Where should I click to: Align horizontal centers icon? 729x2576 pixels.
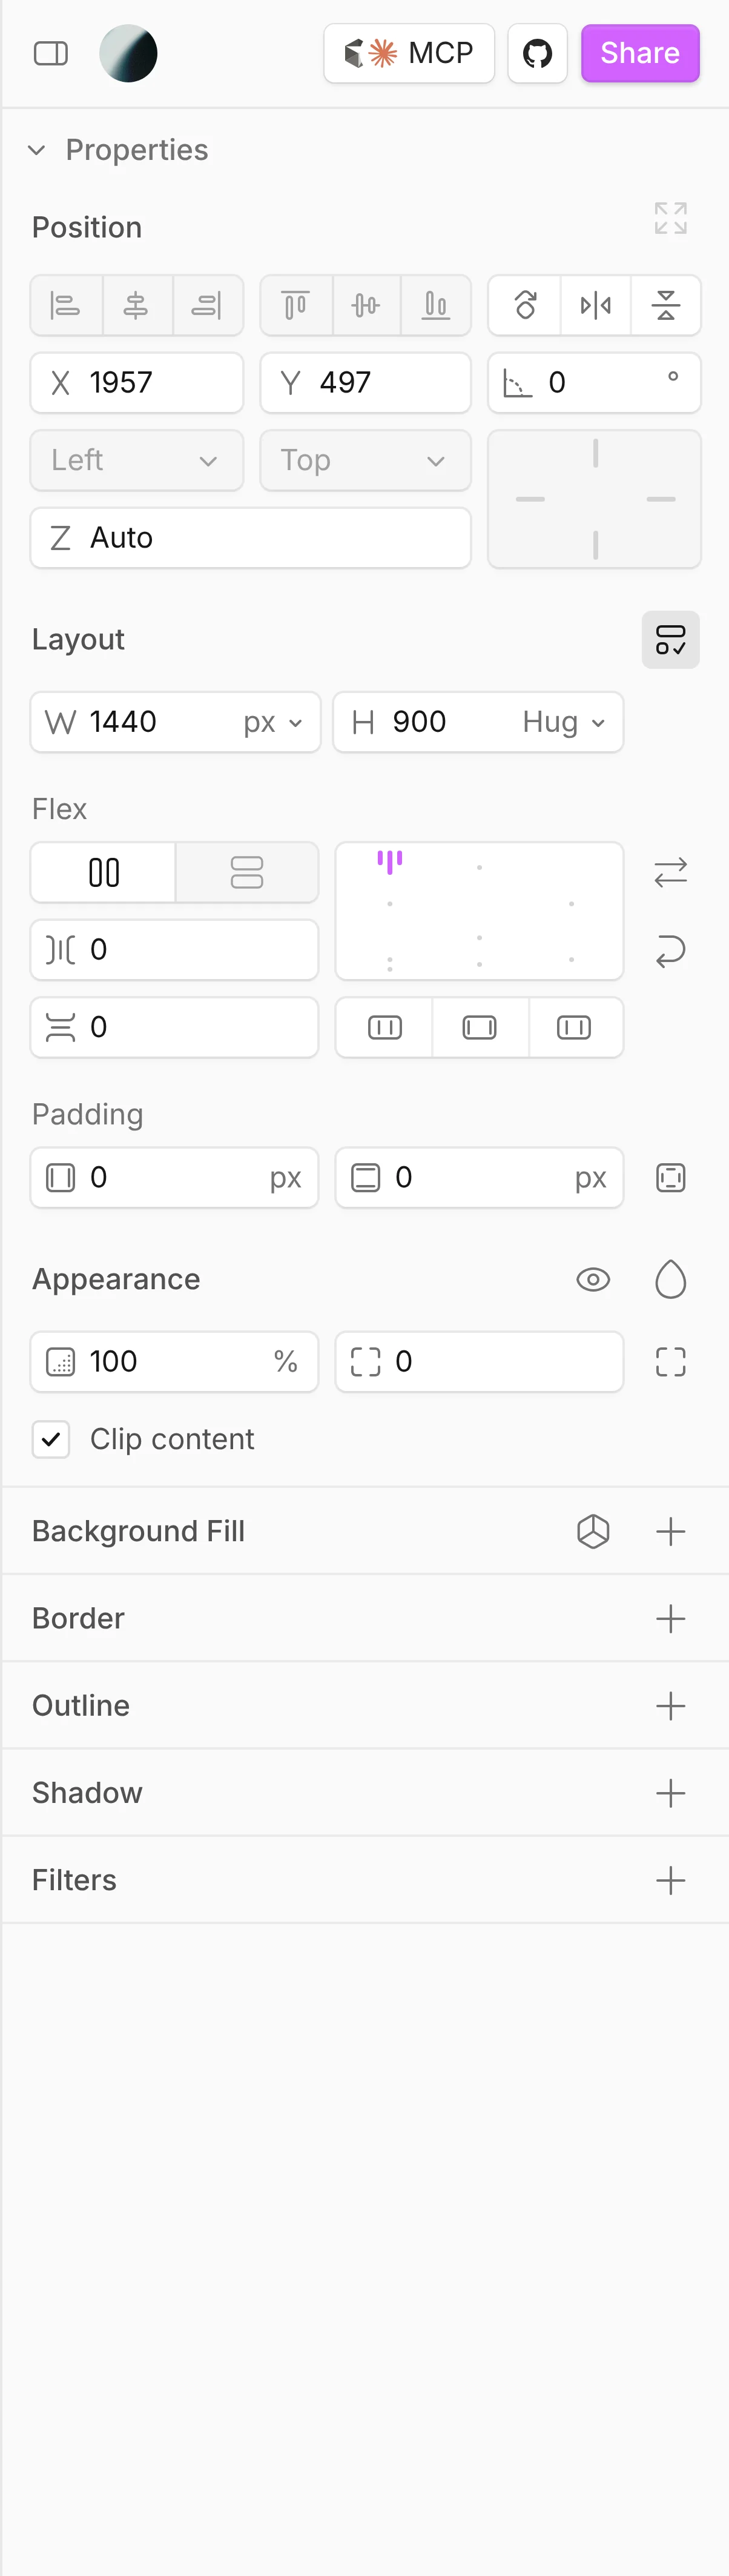pyautogui.click(x=136, y=305)
